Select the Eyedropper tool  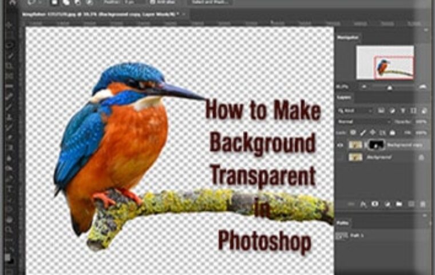pos(9,86)
